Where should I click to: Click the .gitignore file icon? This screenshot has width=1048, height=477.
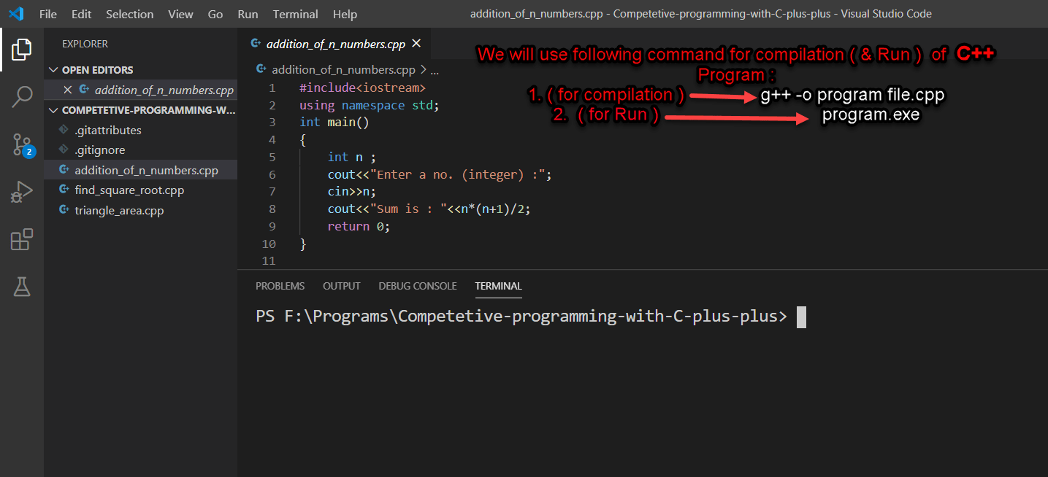(x=64, y=150)
